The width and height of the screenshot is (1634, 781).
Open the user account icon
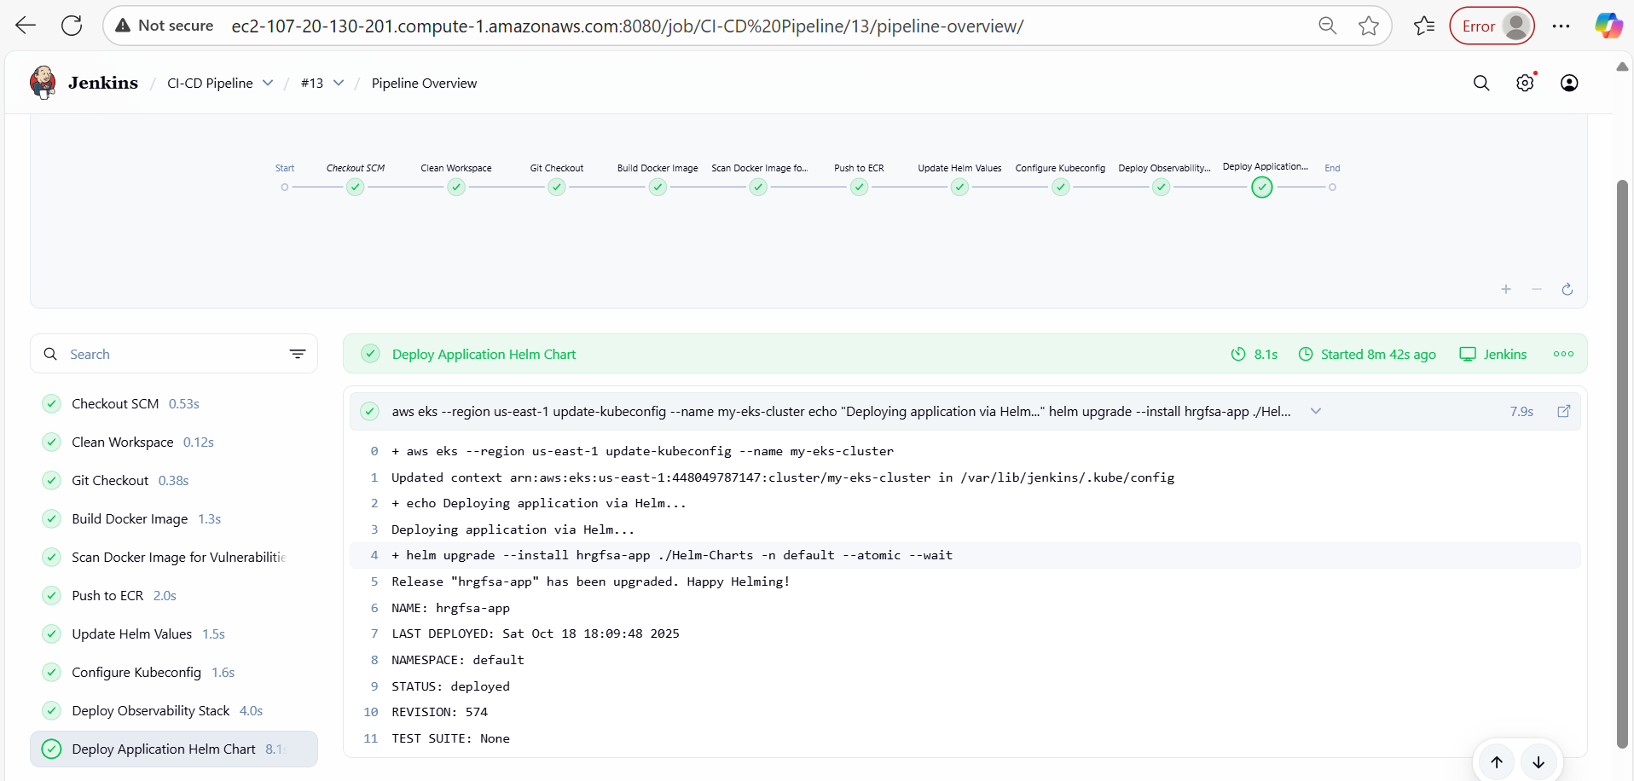[1568, 83]
